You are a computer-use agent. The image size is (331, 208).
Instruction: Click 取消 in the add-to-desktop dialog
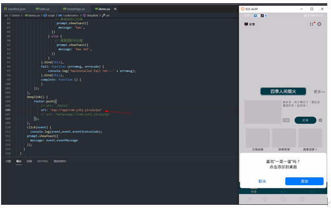[262, 181]
